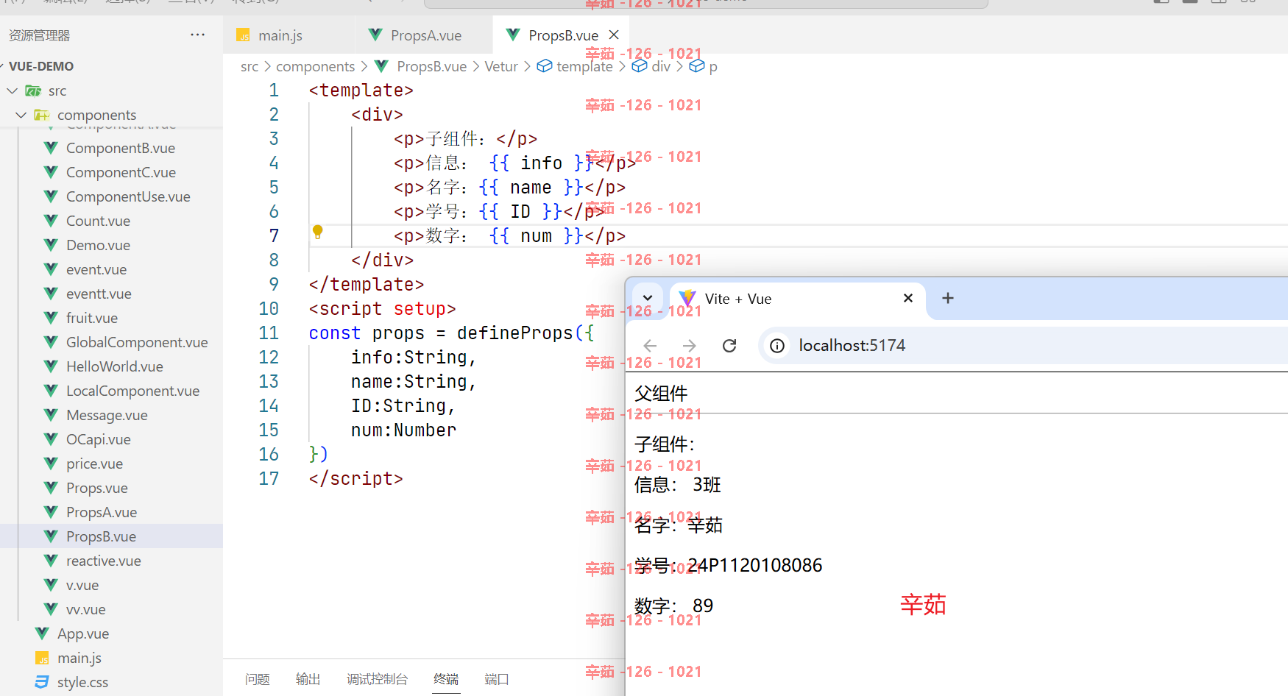Viewport: 1288px width, 696px height.
Task: Open main.js in the explorer tree
Action: pos(79,658)
